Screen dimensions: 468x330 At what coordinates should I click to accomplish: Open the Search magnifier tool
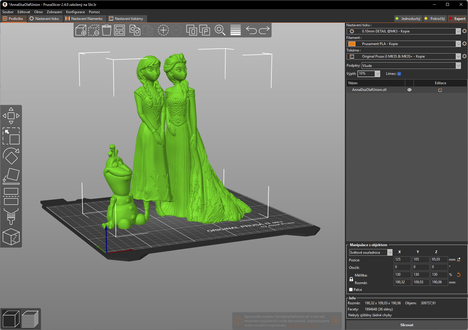click(220, 30)
